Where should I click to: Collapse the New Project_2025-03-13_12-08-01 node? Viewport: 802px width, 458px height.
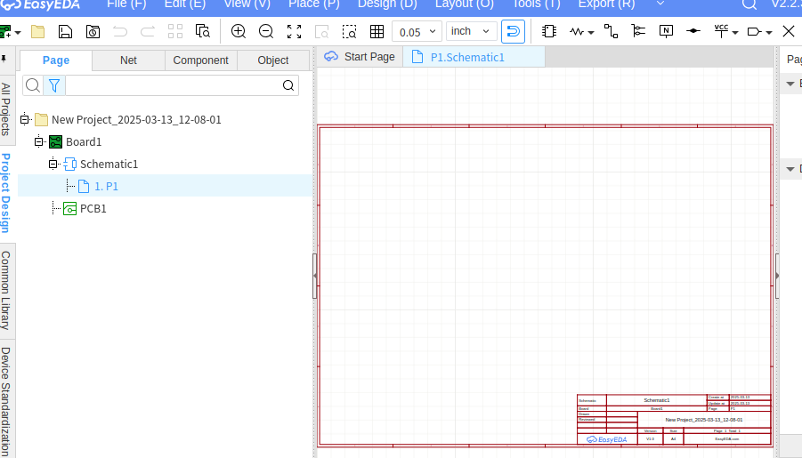pyautogui.click(x=25, y=119)
